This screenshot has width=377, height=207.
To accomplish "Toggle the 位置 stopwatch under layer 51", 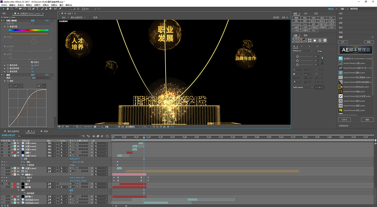I will point(22,159).
